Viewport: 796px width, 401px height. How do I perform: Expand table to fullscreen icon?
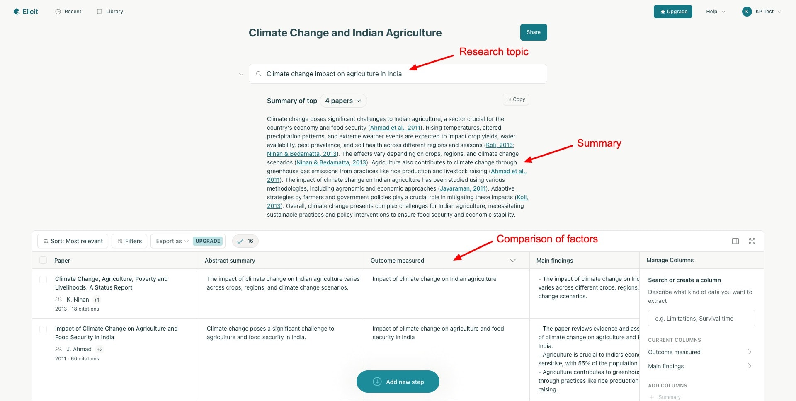(x=752, y=241)
